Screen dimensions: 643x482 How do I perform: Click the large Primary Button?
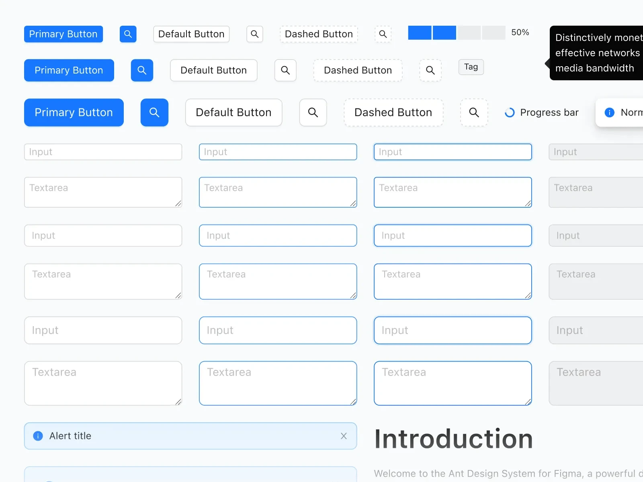(74, 112)
